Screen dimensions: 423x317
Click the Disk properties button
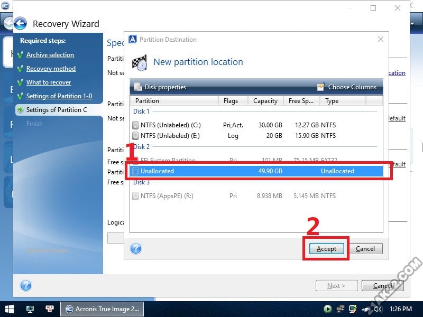(160, 87)
